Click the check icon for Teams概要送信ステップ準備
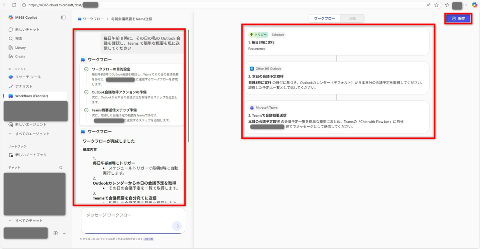The width and height of the screenshot is (480, 249). pos(86,110)
